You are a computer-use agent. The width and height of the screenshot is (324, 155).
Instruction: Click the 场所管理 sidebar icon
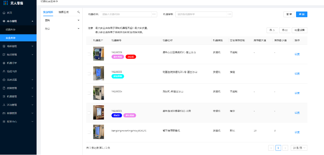pos(4,46)
